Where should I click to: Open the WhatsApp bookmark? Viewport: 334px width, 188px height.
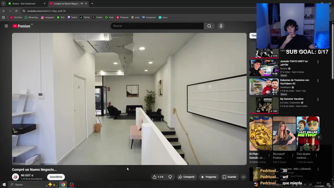point(31,17)
